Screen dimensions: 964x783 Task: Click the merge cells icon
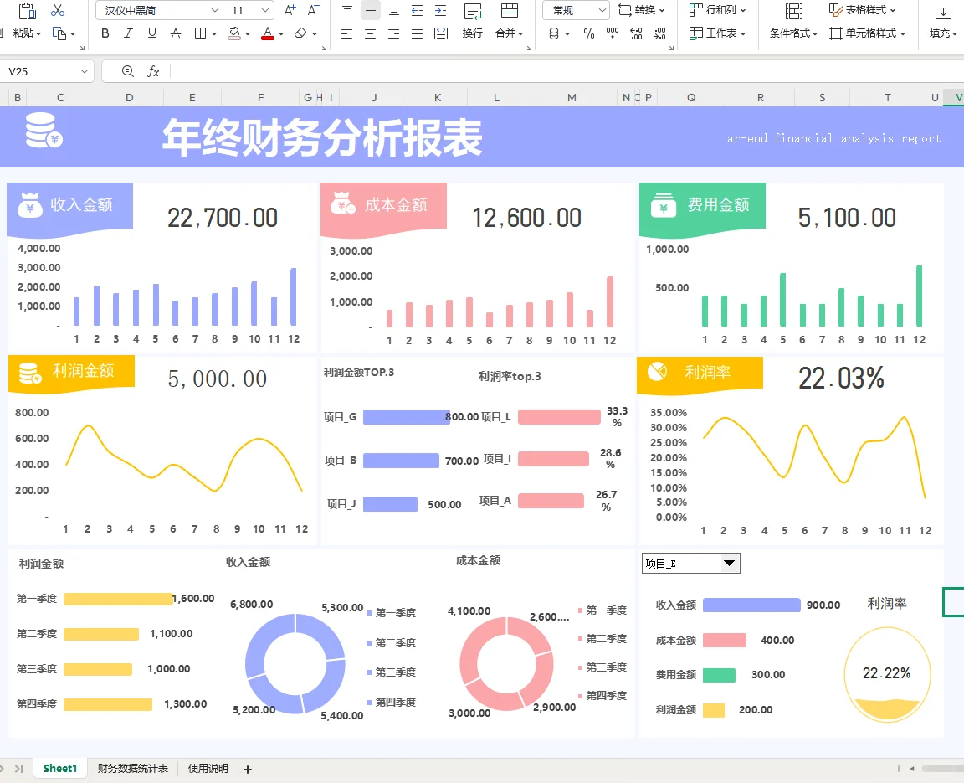pyautogui.click(x=510, y=10)
